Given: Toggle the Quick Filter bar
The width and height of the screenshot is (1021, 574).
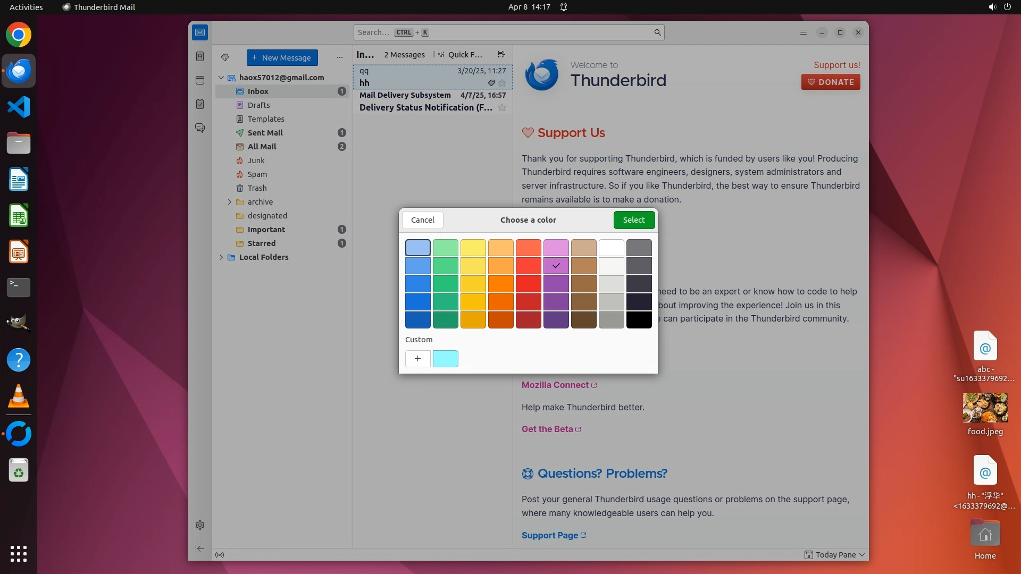Looking at the screenshot, I should pos(459,54).
